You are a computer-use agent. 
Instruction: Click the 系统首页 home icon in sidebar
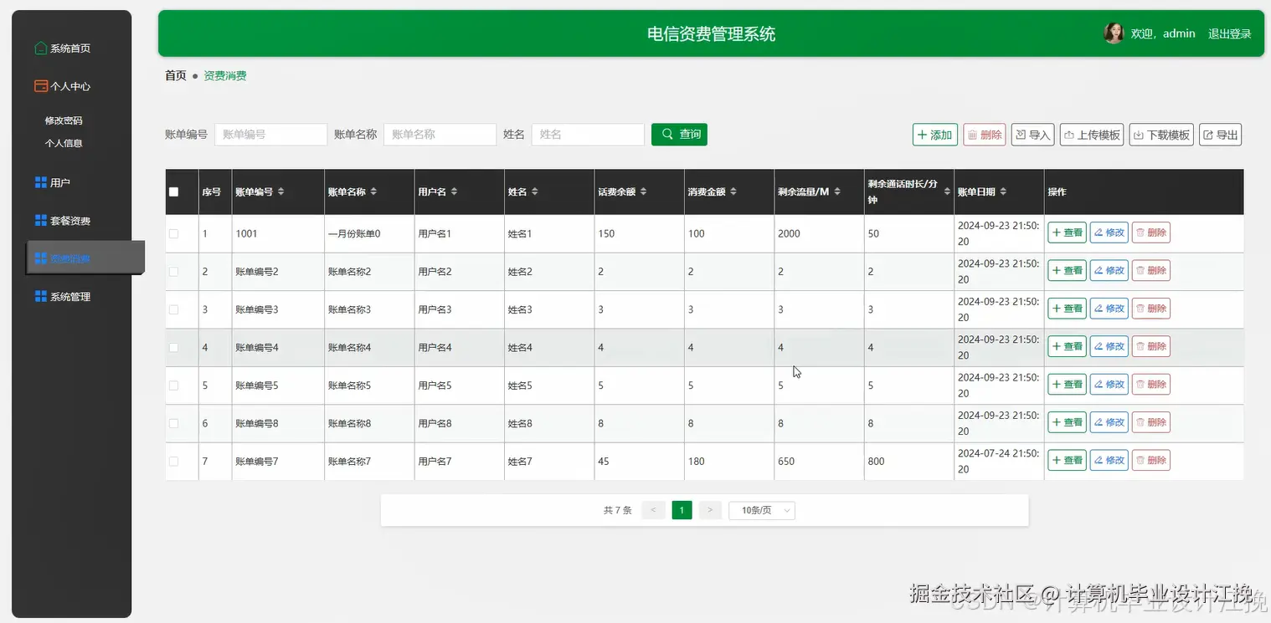(x=39, y=47)
